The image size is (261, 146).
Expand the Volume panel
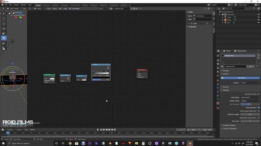pos(226,87)
